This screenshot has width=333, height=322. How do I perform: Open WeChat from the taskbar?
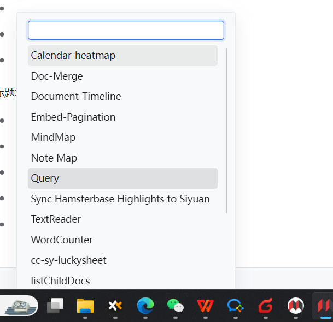(x=175, y=306)
